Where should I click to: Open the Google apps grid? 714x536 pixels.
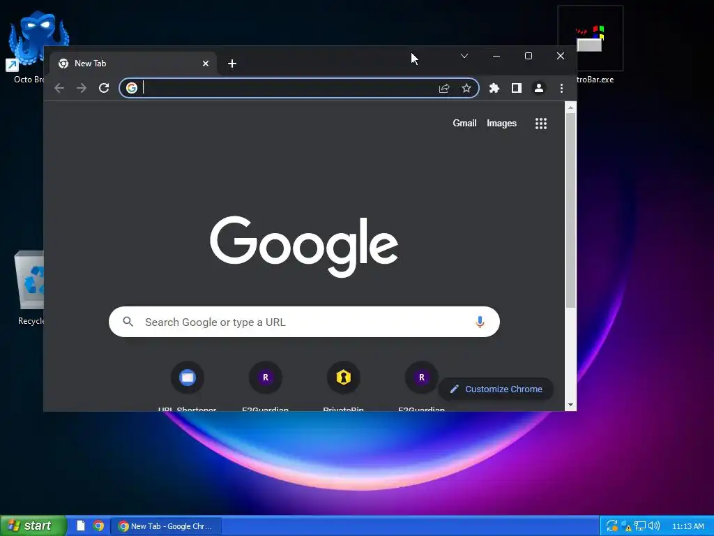[541, 123]
